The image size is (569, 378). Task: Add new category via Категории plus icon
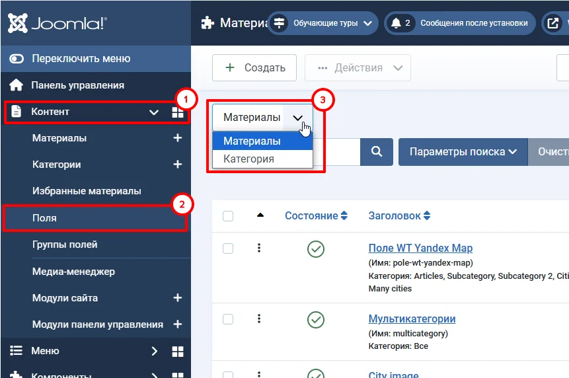178,165
